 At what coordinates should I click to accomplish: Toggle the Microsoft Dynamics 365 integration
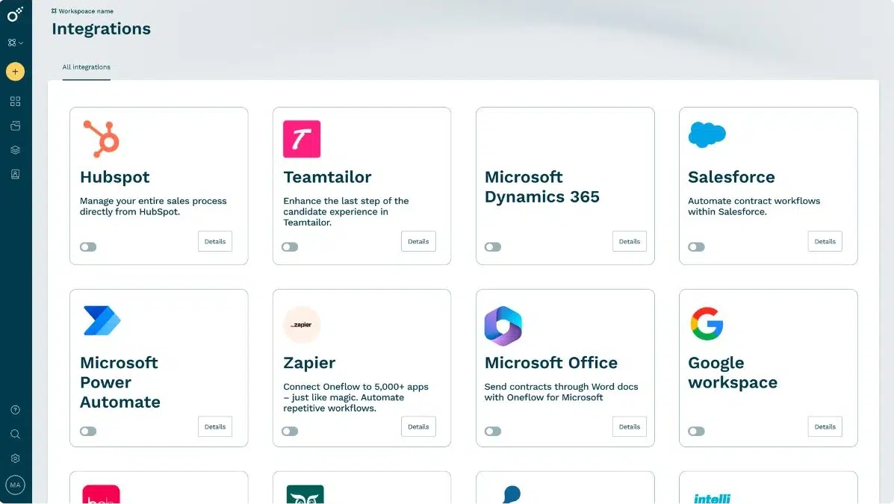click(493, 246)
